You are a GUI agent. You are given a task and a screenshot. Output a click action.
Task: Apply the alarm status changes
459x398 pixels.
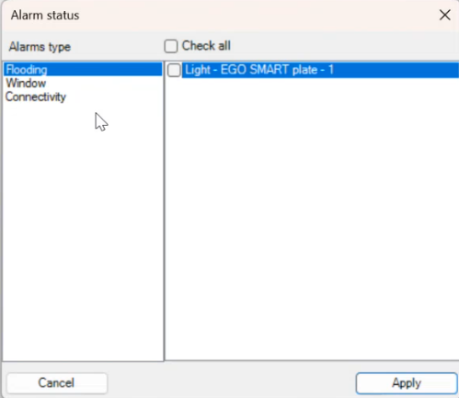[407, 383]
